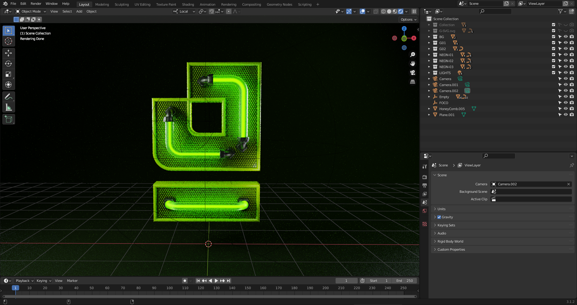This screenshot has width=577, height=305.
Task: Click the 3D cursor tool
Action: point(8,41)
